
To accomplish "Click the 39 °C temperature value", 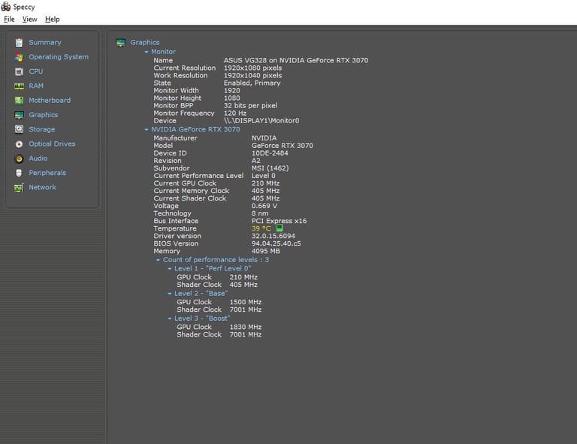I will [x=261, y=228].
